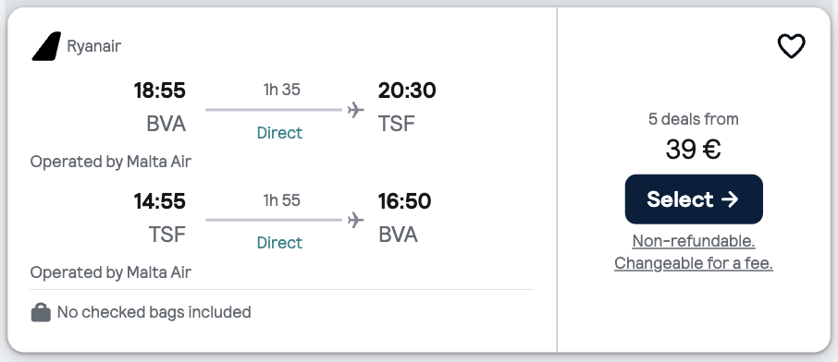The image size is (838, 362).
Task: Click the 39 € price text
Action: 693,150
